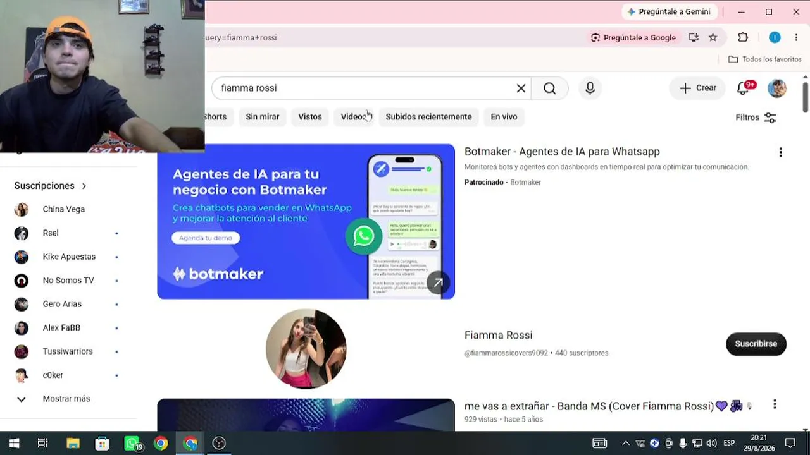Screen dimensions: 810x455
Task: Select the En vivo filter chip
Action: click(x=504, y=117)
